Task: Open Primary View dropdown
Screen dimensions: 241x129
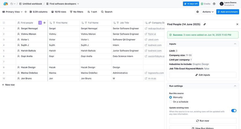Action: [12, 12]
